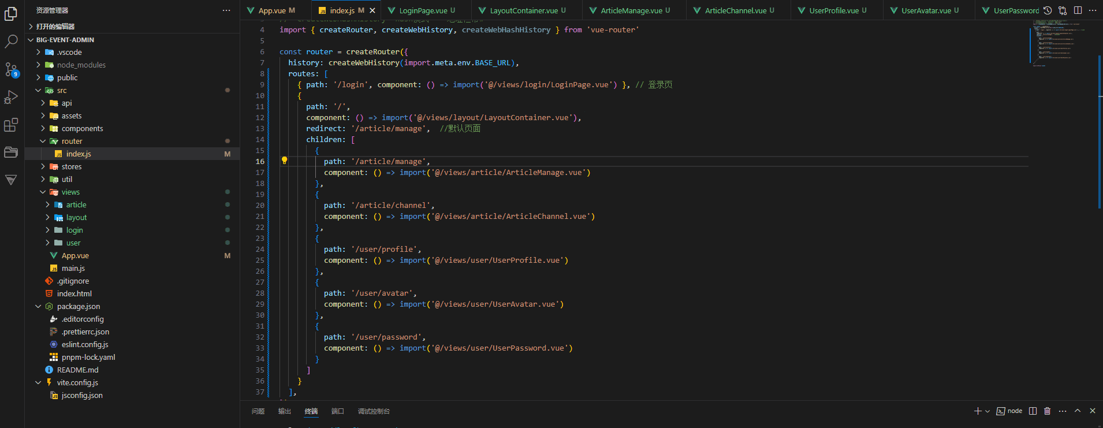
Task: Open eslint.config.js in the file tree
Action: [x=132, y=344]
